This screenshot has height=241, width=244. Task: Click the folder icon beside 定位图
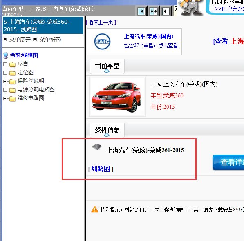[x=12, y=73]
